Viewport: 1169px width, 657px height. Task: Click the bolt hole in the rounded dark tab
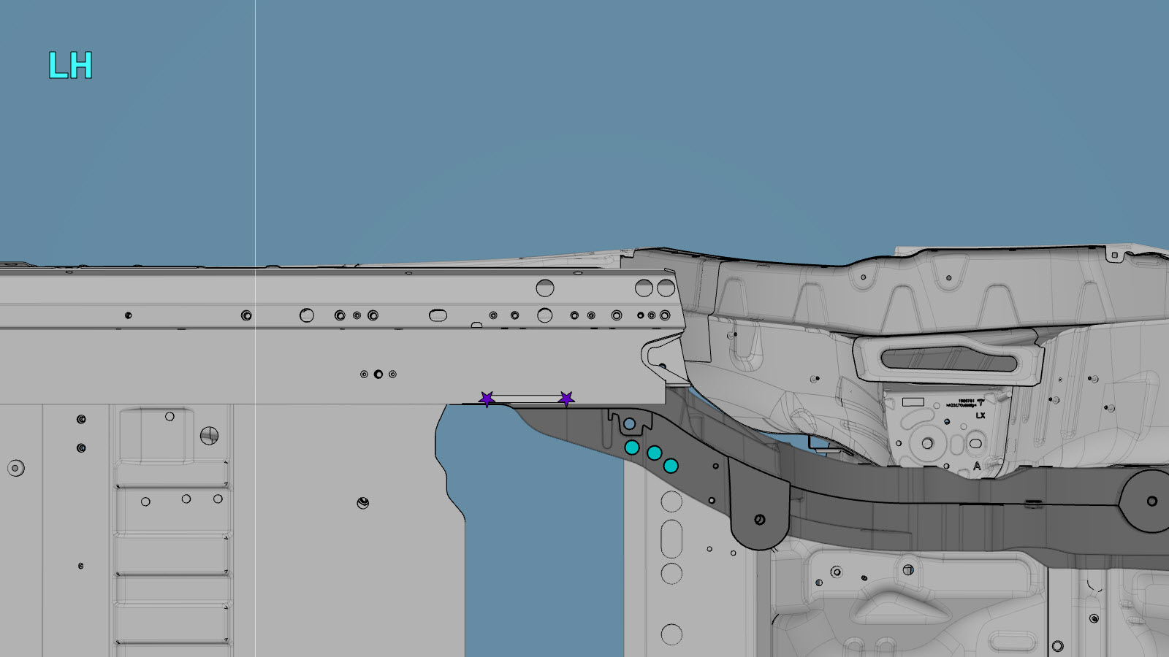click(760, 520)
